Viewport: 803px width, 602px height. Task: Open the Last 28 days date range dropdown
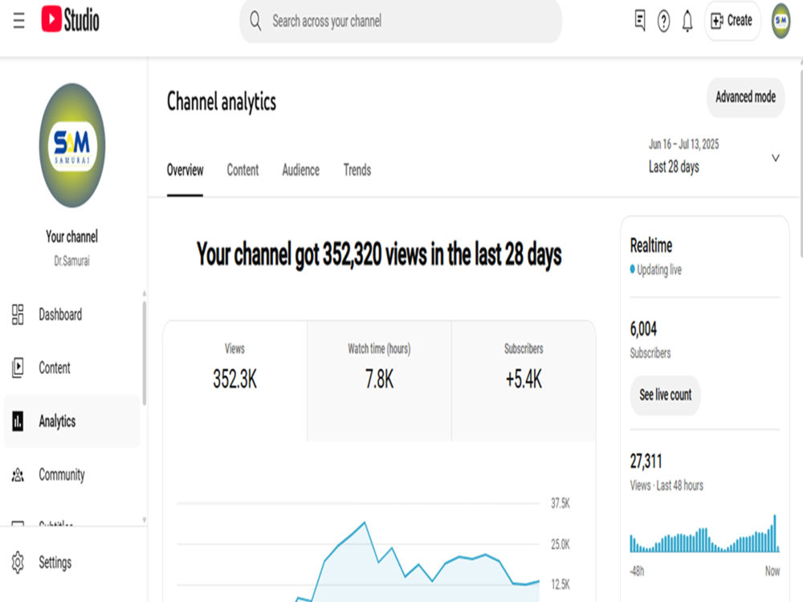click(x=714, y=157)
